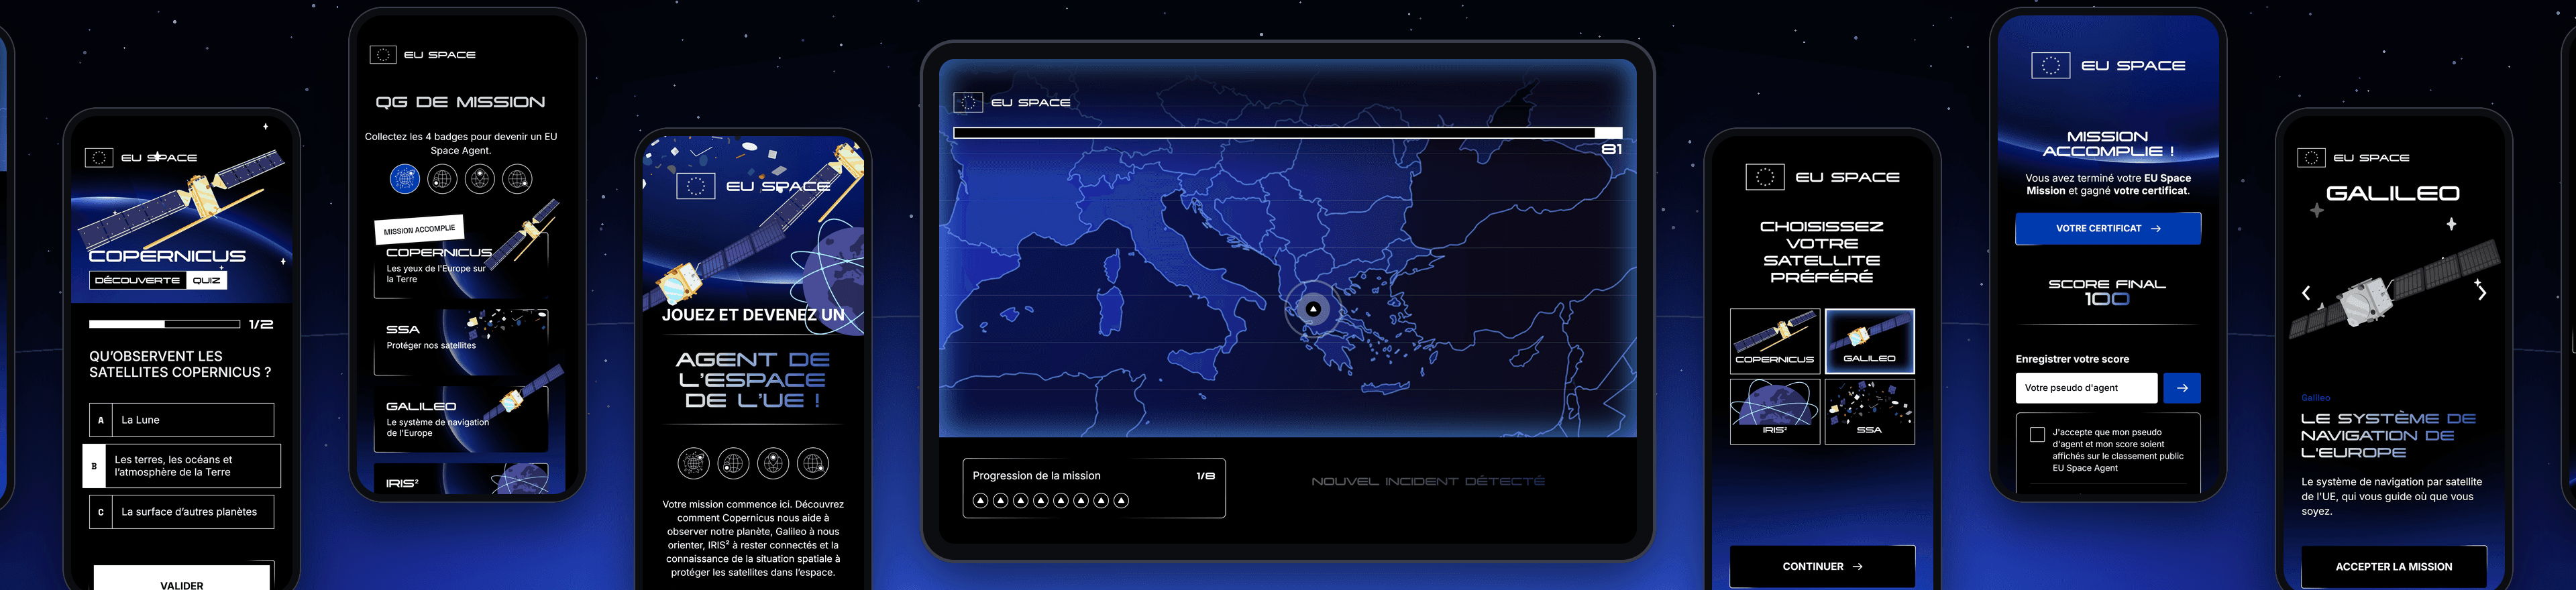Screen dimensions: 2576x590
Task: Focus the Votre pseudo d'agent field
Action: [x=2086, y=388]
